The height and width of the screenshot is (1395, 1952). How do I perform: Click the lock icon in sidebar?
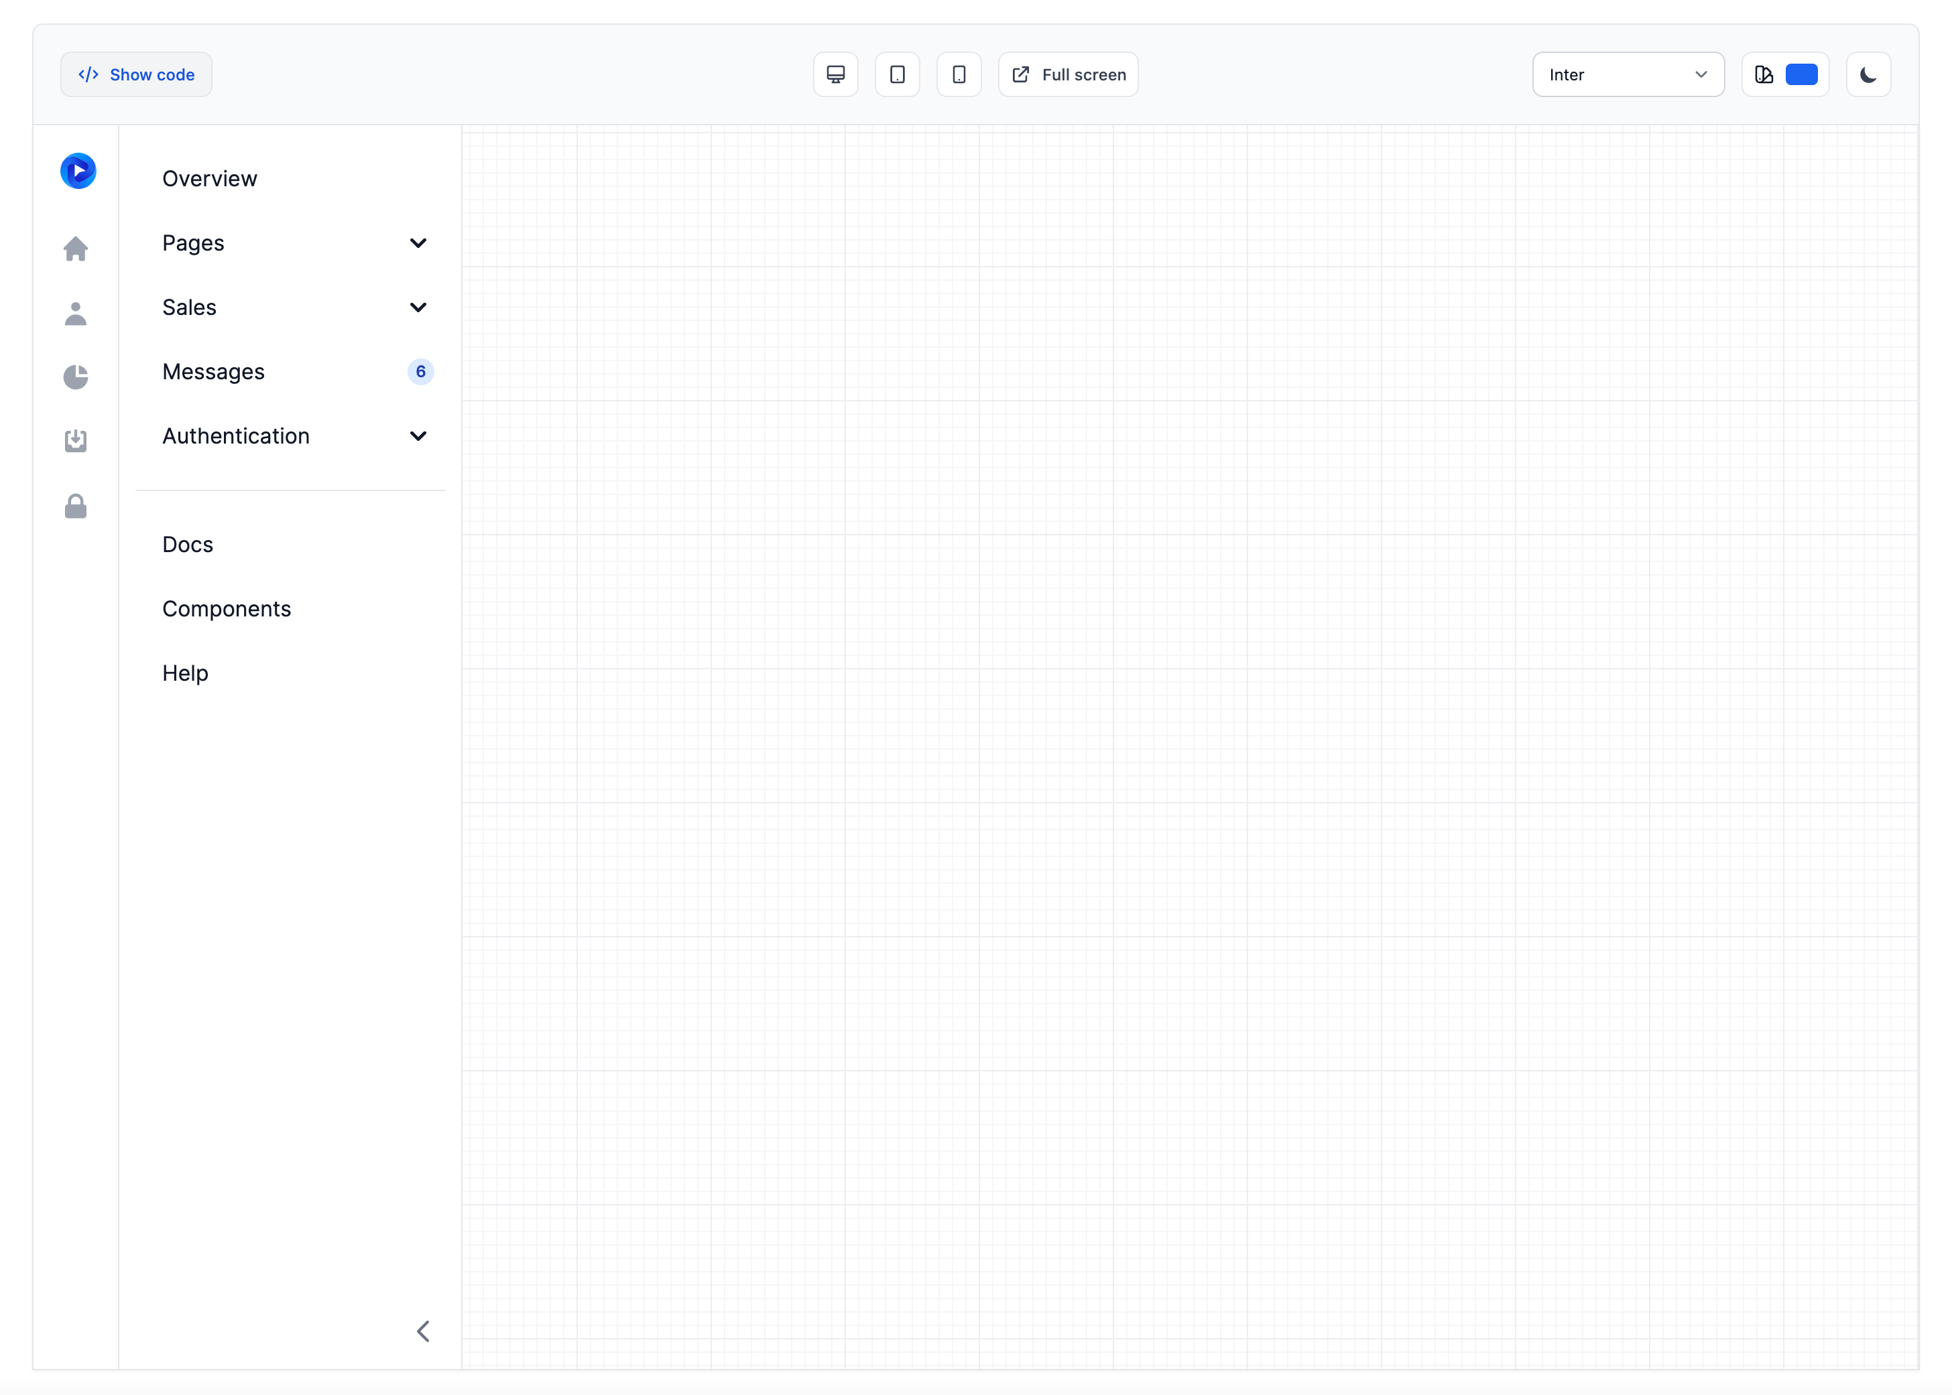[x=76, y=506]
